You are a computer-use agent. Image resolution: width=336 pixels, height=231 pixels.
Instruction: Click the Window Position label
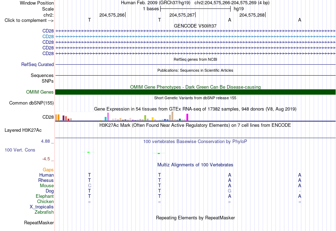(37, 3)
